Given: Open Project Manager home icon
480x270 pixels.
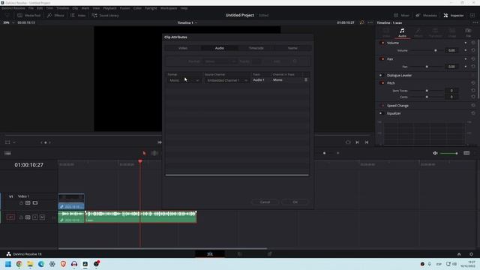Looking at the screenshot, I should pyautogui.click(x=459, y=254).
